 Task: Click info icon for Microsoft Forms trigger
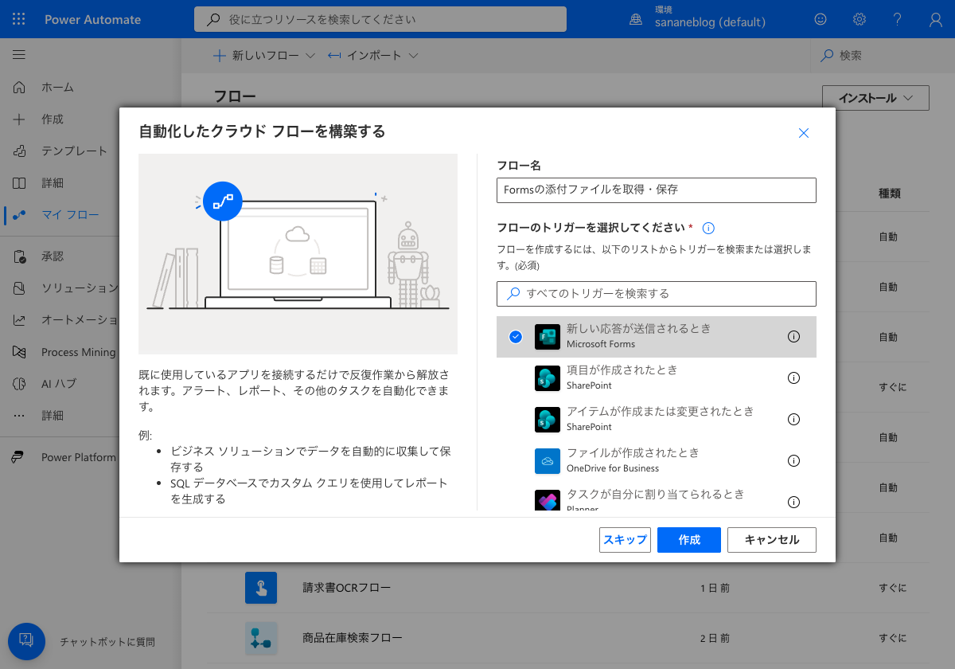pos(793,337)
